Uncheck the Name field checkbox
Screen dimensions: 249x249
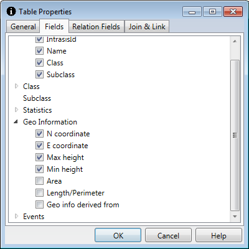[39, 51]
